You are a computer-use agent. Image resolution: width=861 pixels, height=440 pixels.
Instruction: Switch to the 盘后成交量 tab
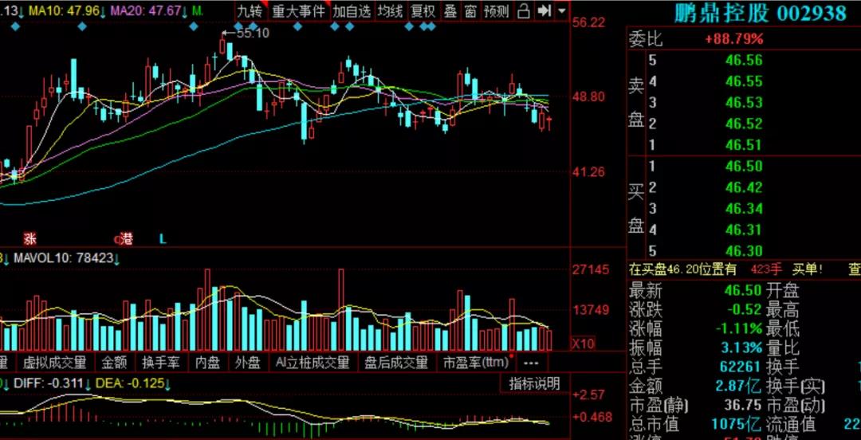[396, 363]
